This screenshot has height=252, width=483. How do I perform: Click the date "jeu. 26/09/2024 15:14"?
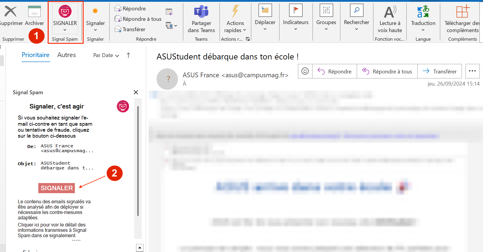[x=454, y=84]
